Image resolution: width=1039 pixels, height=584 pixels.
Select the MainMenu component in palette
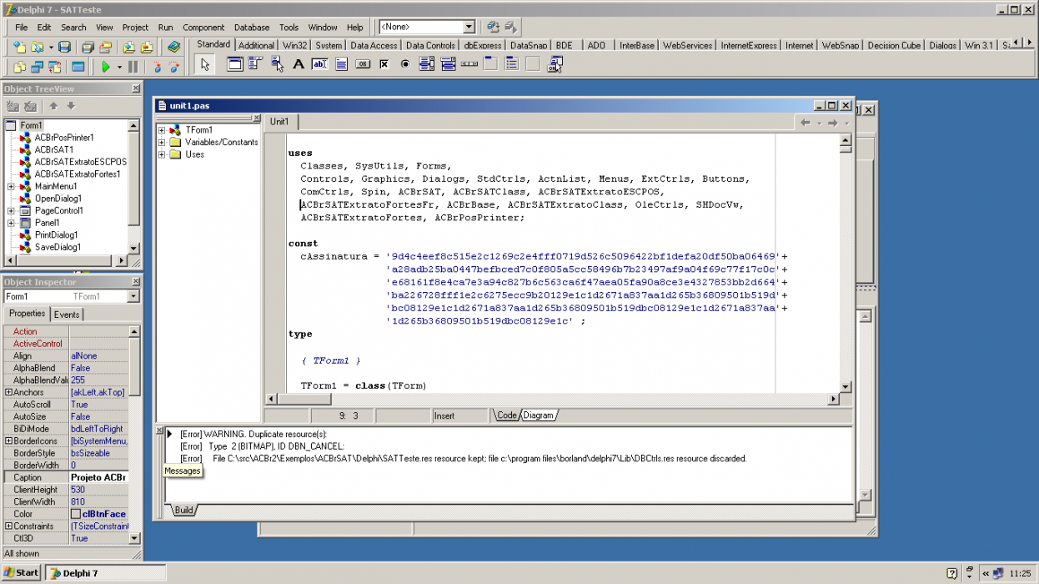[x=255, y=64]
